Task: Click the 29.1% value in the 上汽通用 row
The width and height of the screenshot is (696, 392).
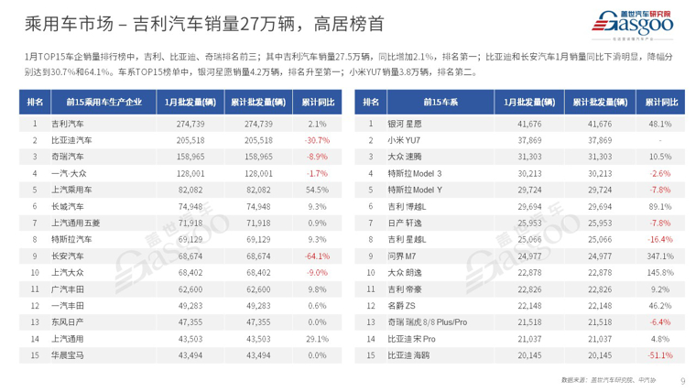Action: [x=318, y=339]
